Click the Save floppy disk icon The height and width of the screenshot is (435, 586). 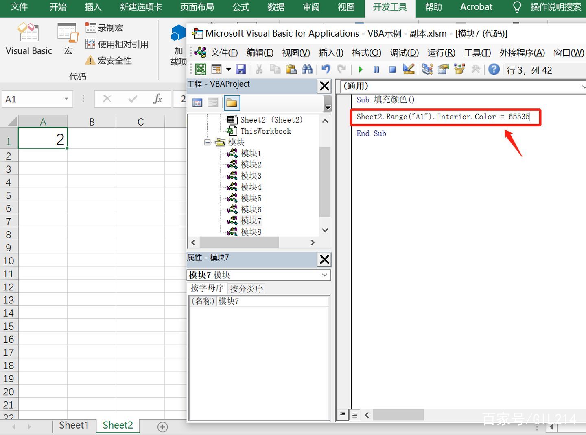pos(241,69)
